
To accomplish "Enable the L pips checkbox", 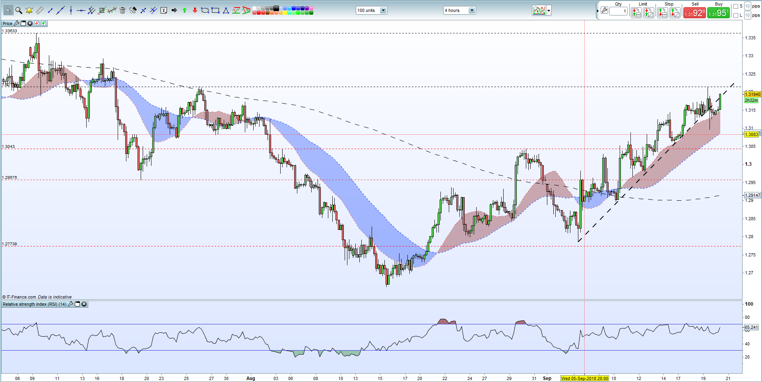I will tap(736, 16).
